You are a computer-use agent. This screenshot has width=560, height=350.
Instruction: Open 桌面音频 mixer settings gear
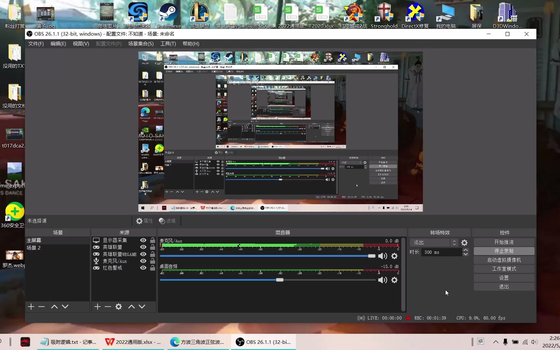pyautogui.click(x=394, y=280)
